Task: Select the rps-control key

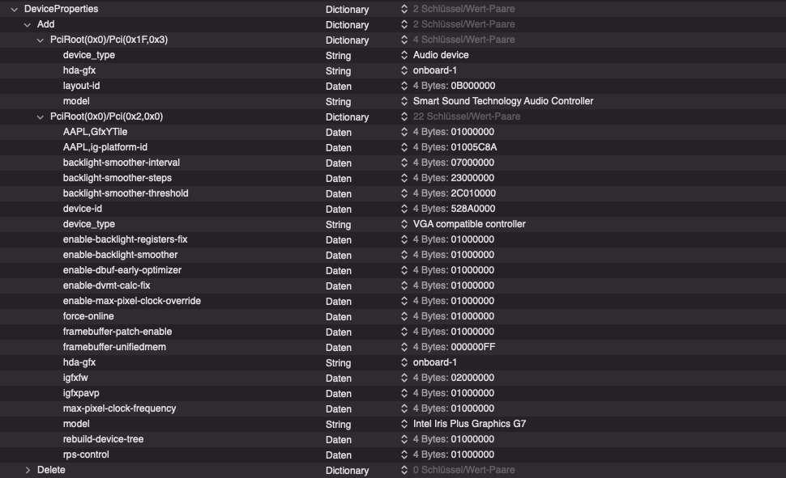Action: click(x=86, y=455)
